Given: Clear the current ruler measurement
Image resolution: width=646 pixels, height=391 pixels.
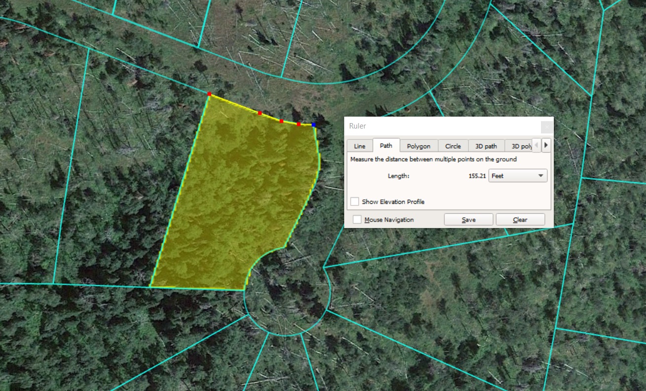Looking at the screenshot, I should point(520,220).
